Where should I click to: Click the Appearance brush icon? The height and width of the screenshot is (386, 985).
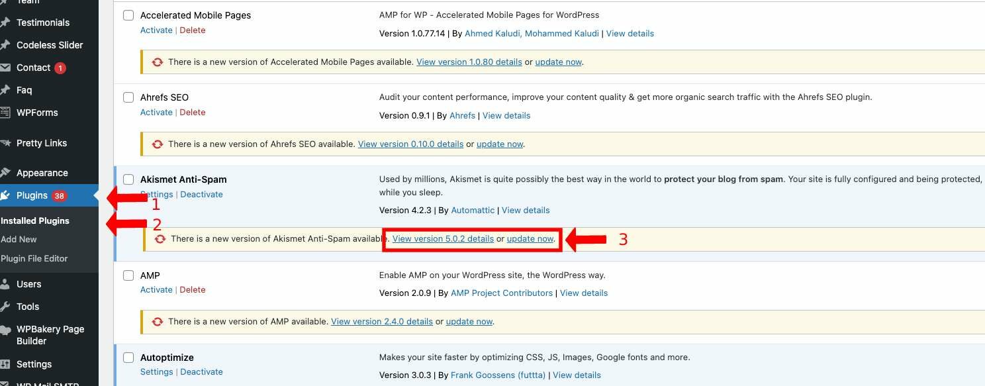coord(5,173)
